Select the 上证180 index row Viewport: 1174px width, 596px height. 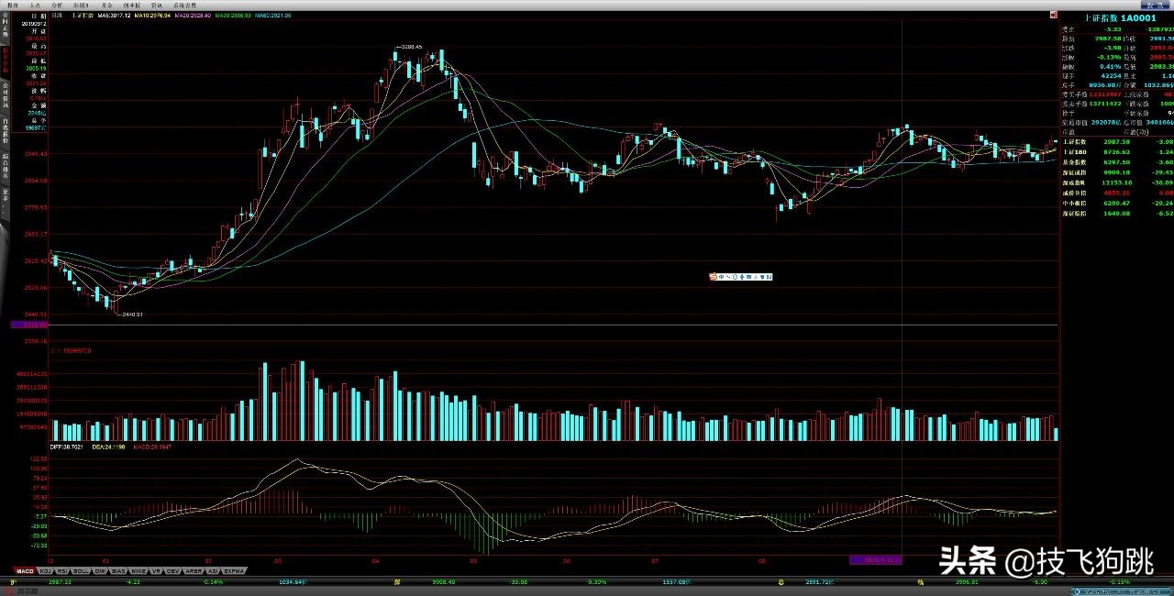pos(1117,151)
